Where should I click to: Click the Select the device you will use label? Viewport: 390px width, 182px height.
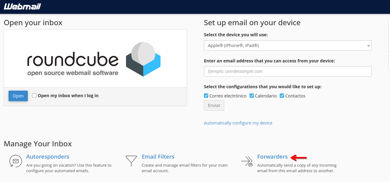click(236, 35)
